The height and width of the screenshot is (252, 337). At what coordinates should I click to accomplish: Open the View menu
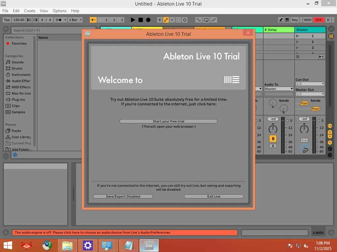point(44,11)
